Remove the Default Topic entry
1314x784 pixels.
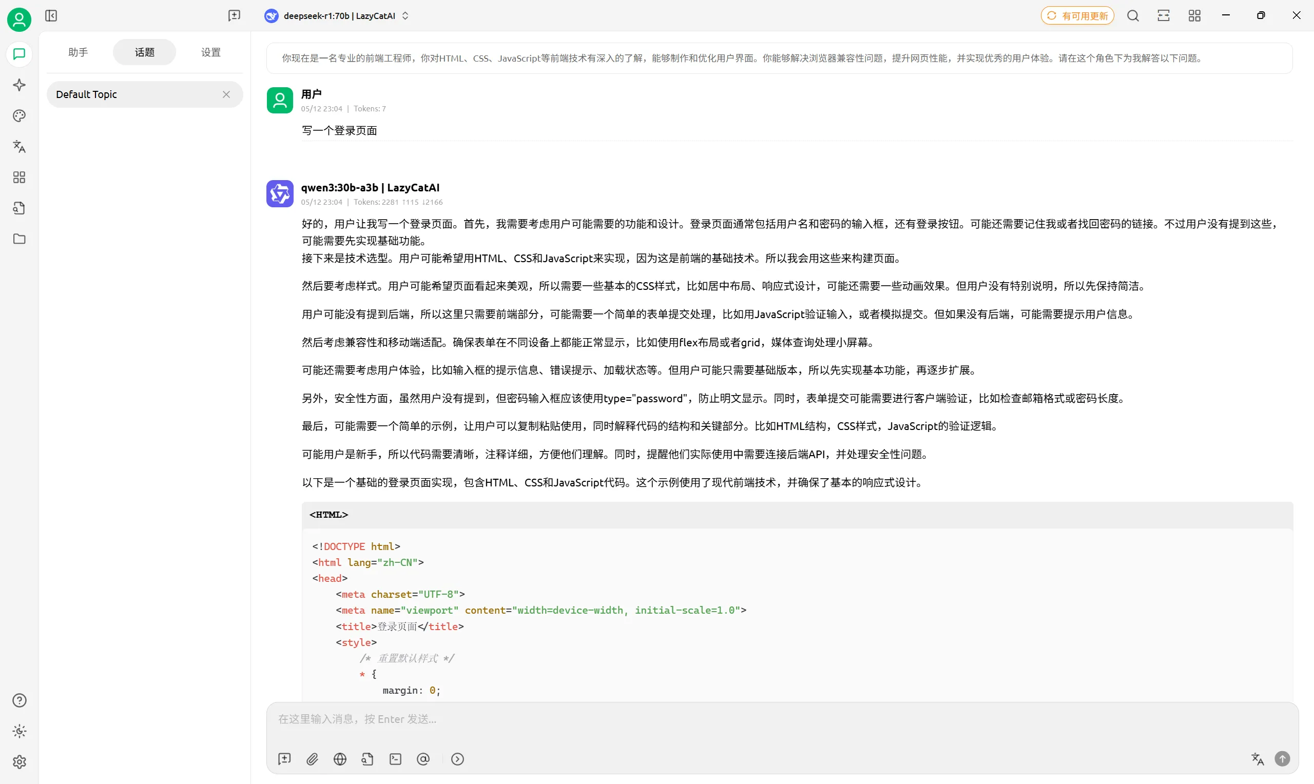click(226, 94)
